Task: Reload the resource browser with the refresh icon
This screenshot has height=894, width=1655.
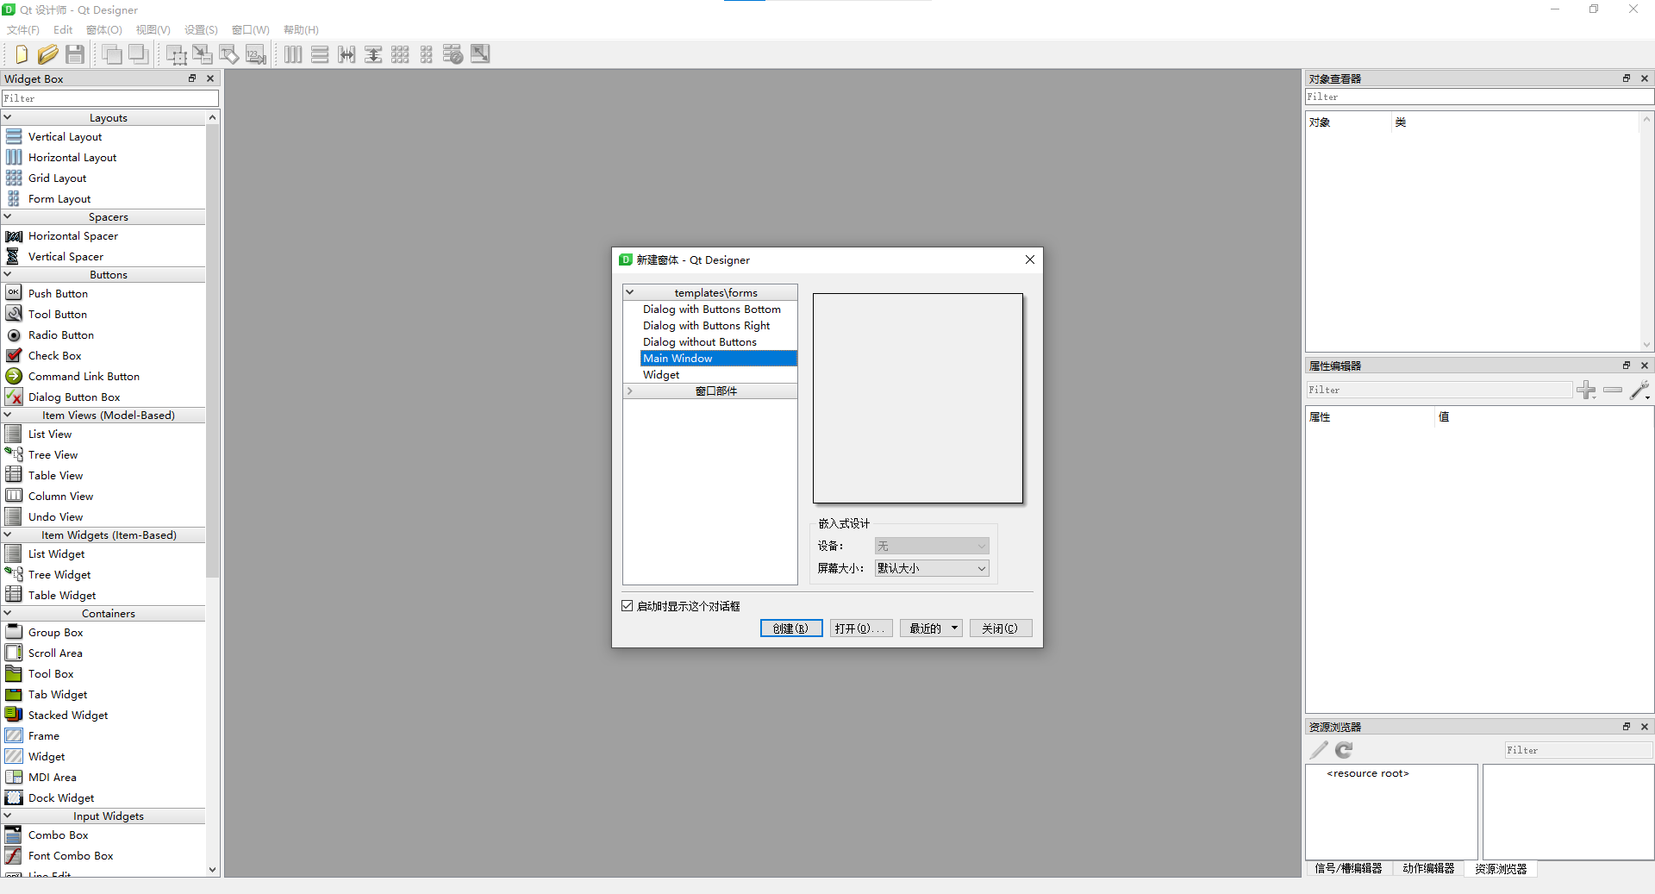Action: pos(1344,750)
